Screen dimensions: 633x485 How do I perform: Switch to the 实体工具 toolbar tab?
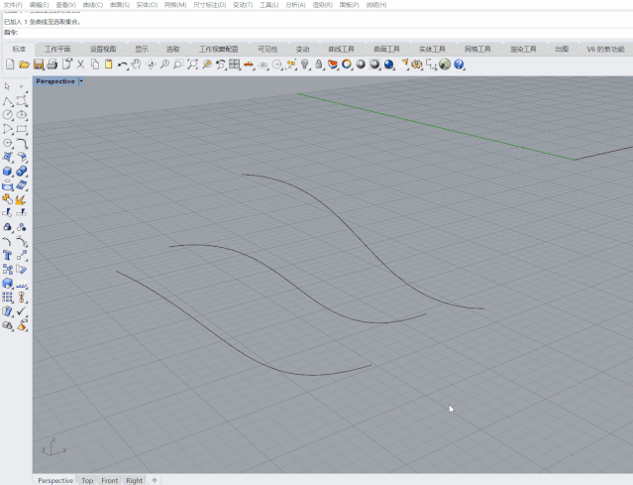(x=432, y=49)
